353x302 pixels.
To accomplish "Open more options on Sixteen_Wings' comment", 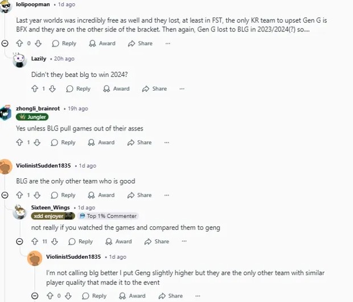I will (184, 241).
